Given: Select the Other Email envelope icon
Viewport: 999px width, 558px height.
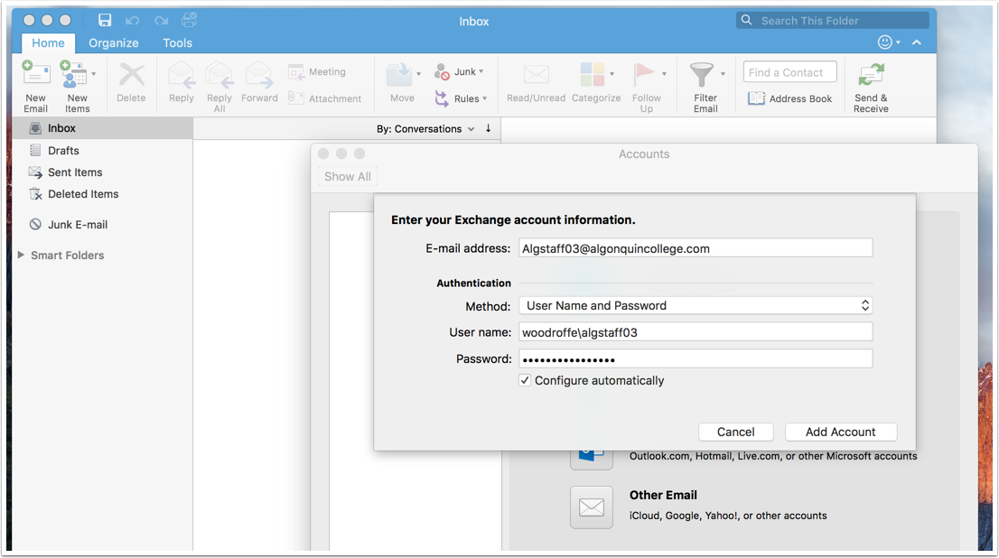Looking at the screenshot, I should pyautogui.click(x=592, y=507).
